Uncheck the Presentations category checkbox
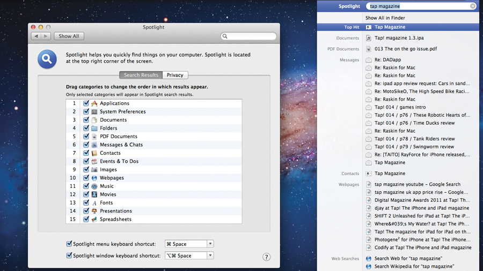 86,211
